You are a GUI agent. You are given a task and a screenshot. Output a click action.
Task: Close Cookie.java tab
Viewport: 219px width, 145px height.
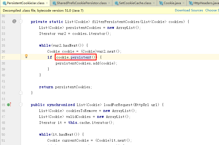click(x=183, y=3)
